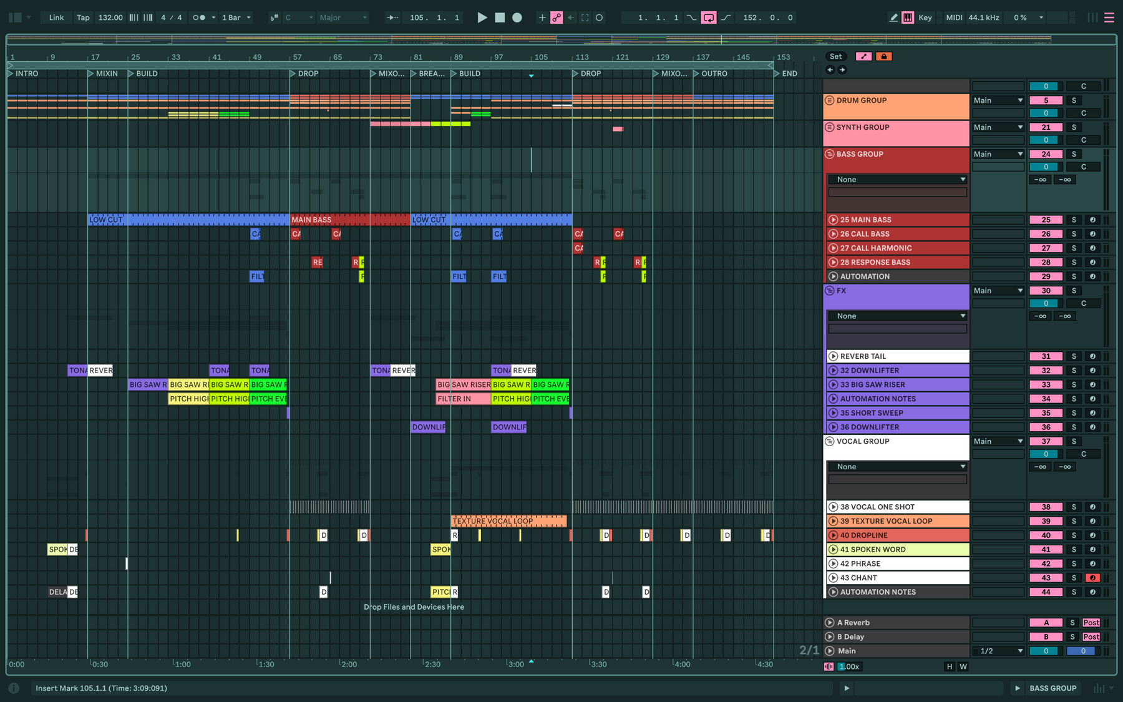This screenshot has height=702, width=1123.
Task: Collapse the VOCAL GROUP track fold button
Action: click(830, 441)
